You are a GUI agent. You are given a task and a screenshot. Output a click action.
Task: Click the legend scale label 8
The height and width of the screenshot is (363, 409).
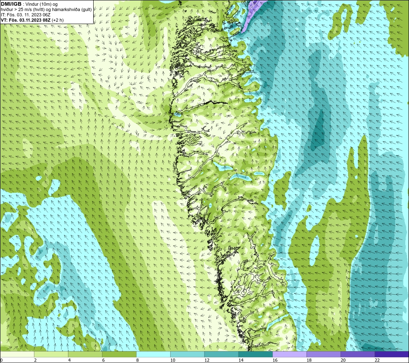(x=137, y=360)
